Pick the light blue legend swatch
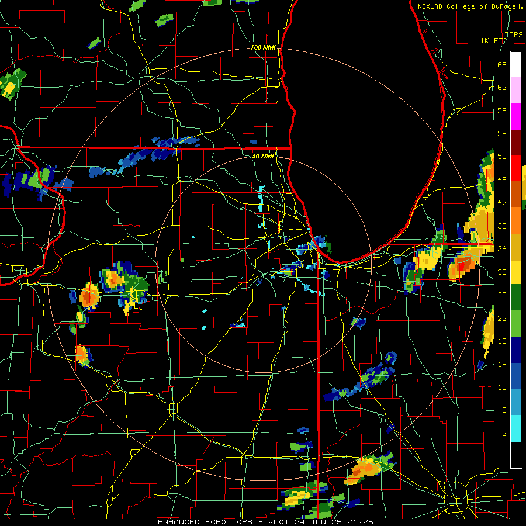The image size is (526, 526). (516, 402)
